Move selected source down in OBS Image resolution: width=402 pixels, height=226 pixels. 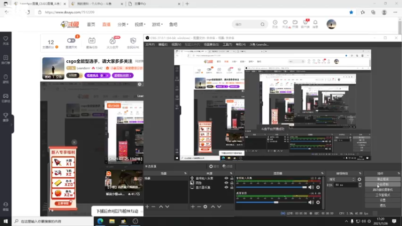click(219, 206)
